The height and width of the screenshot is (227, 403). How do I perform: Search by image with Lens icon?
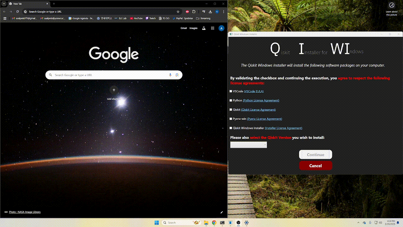(177, 75)
